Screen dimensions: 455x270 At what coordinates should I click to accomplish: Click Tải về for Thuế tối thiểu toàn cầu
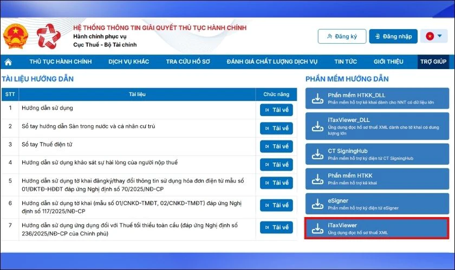pos(276,227)
